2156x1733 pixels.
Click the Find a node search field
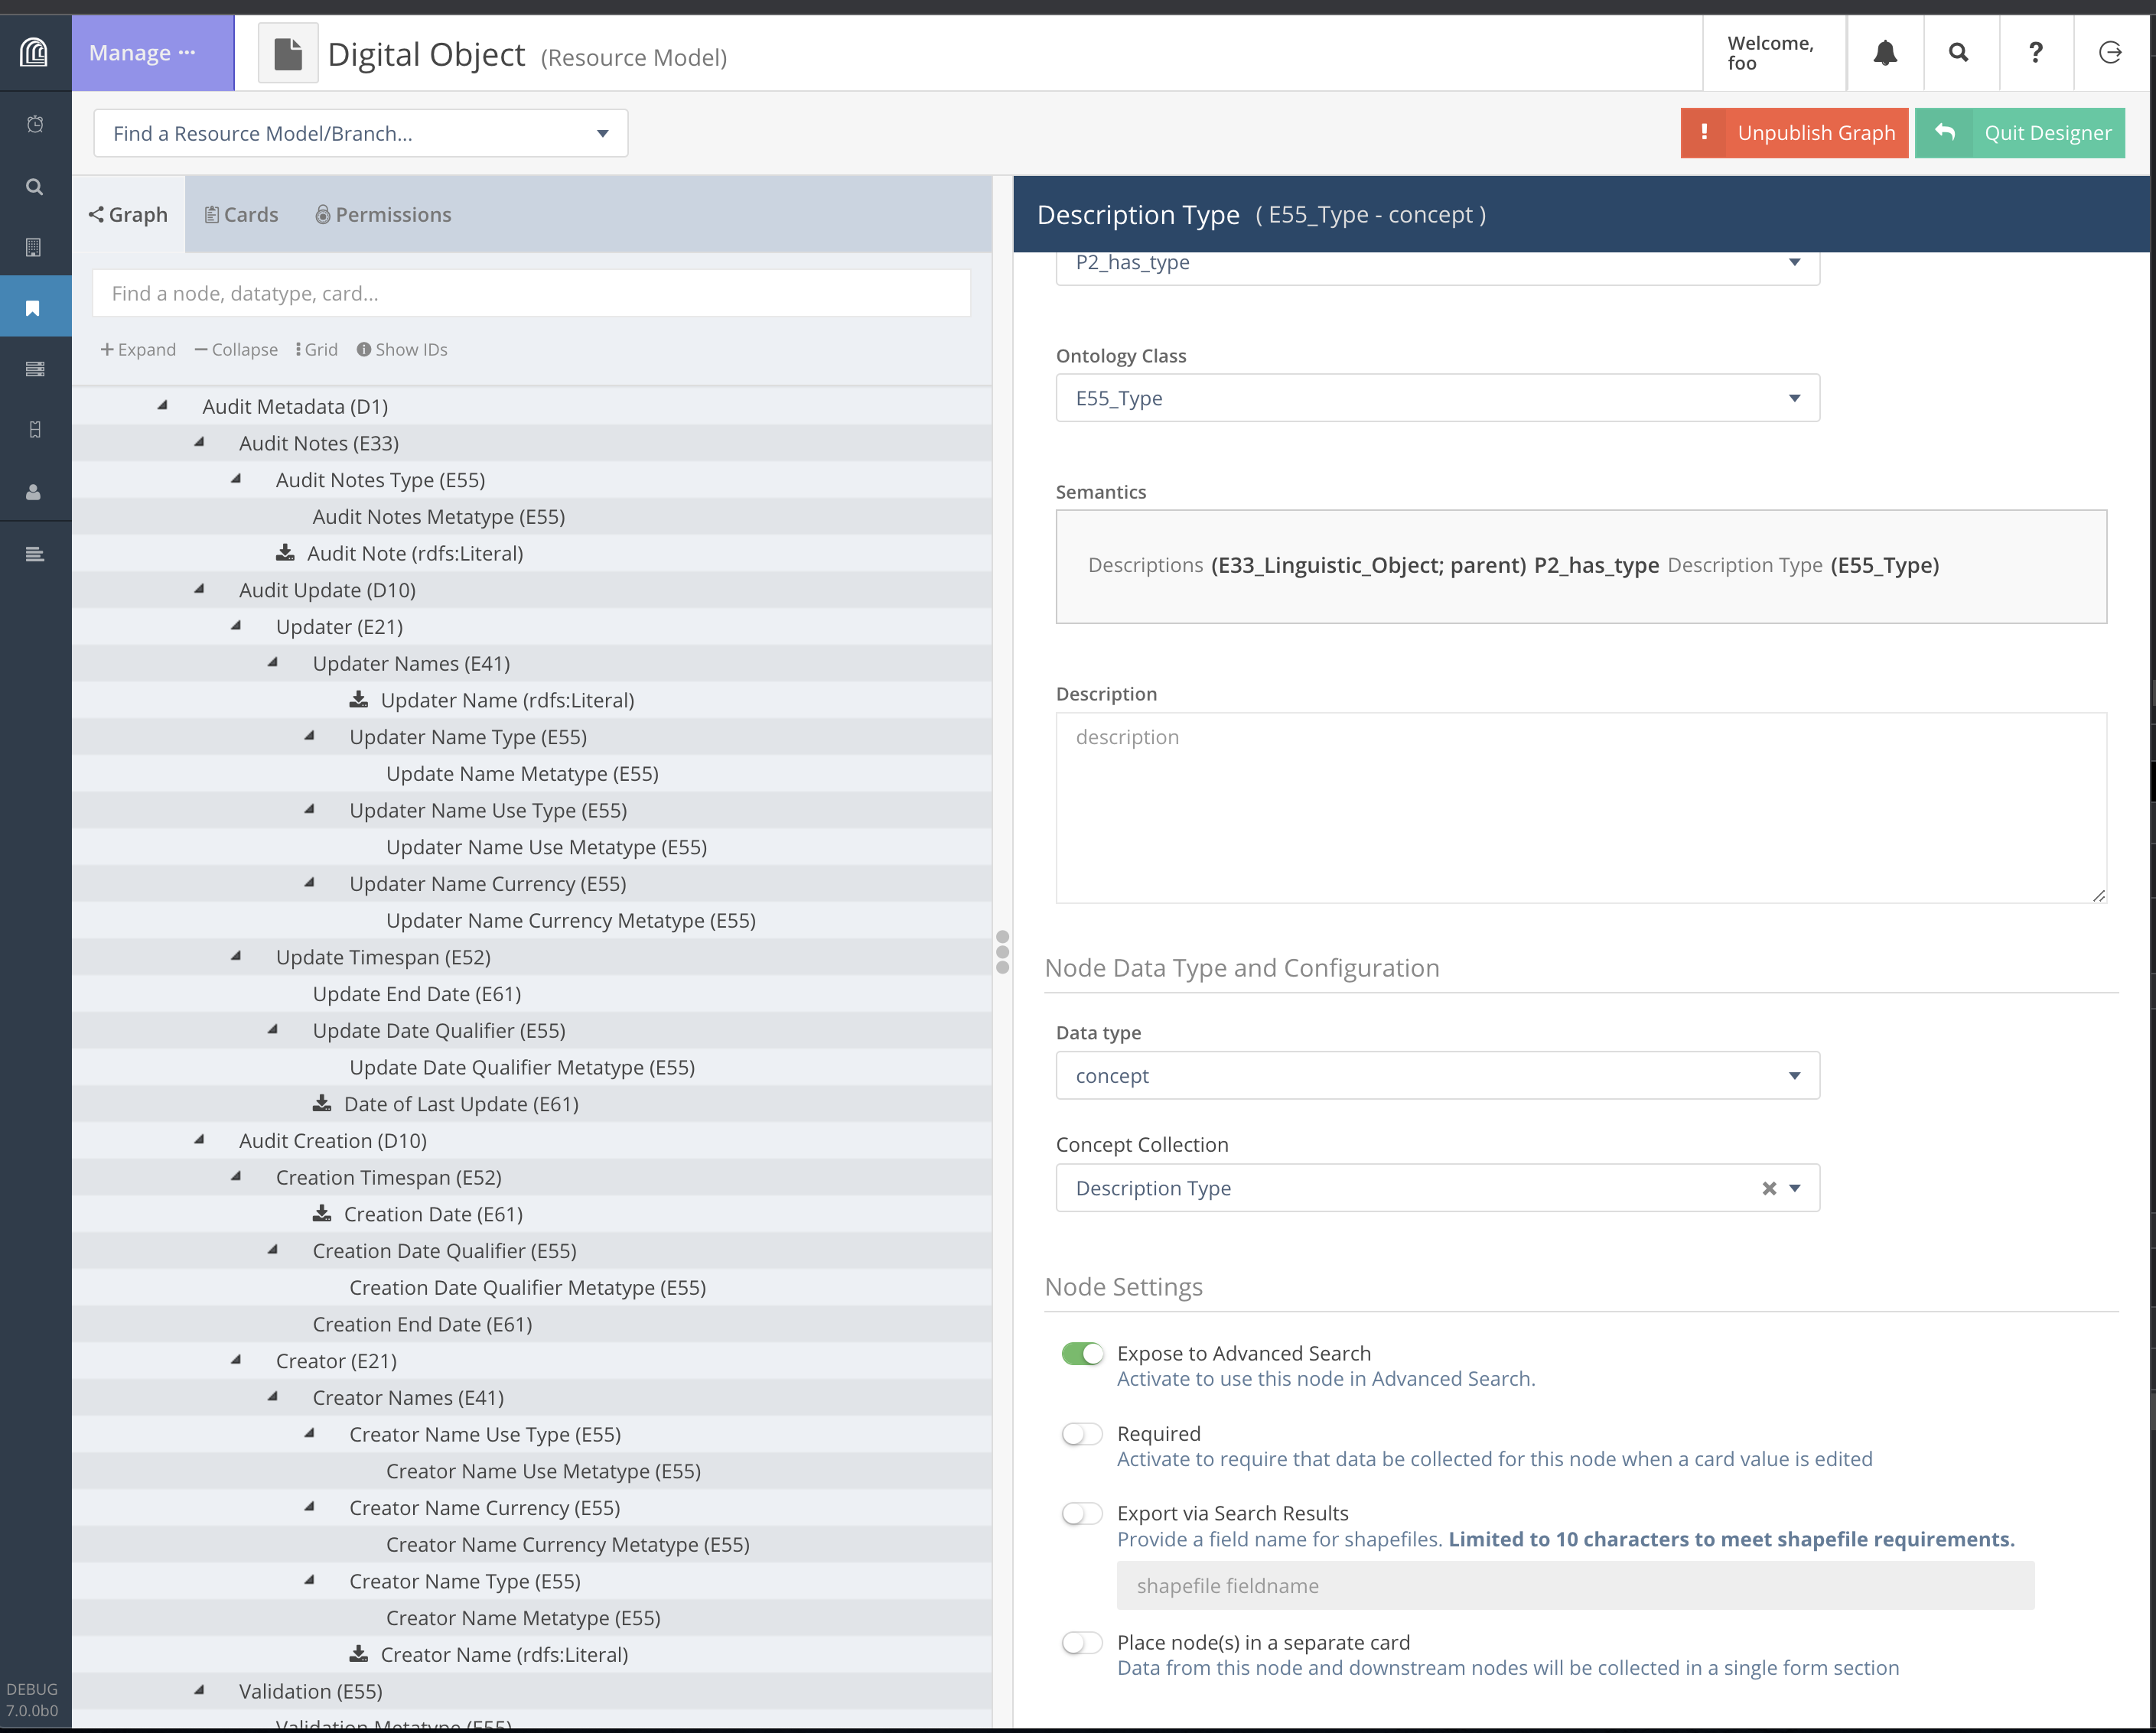531,294
